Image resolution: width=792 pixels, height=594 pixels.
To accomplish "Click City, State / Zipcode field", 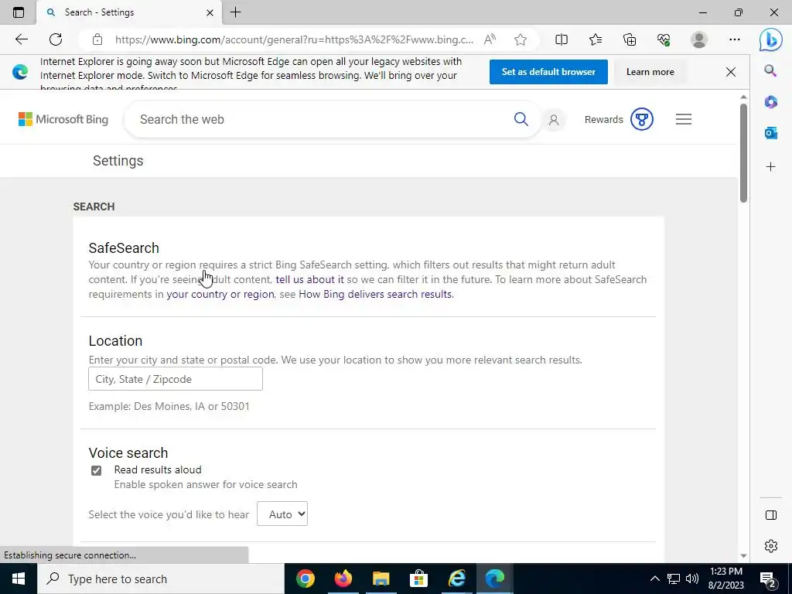I will tap(176, 379).
